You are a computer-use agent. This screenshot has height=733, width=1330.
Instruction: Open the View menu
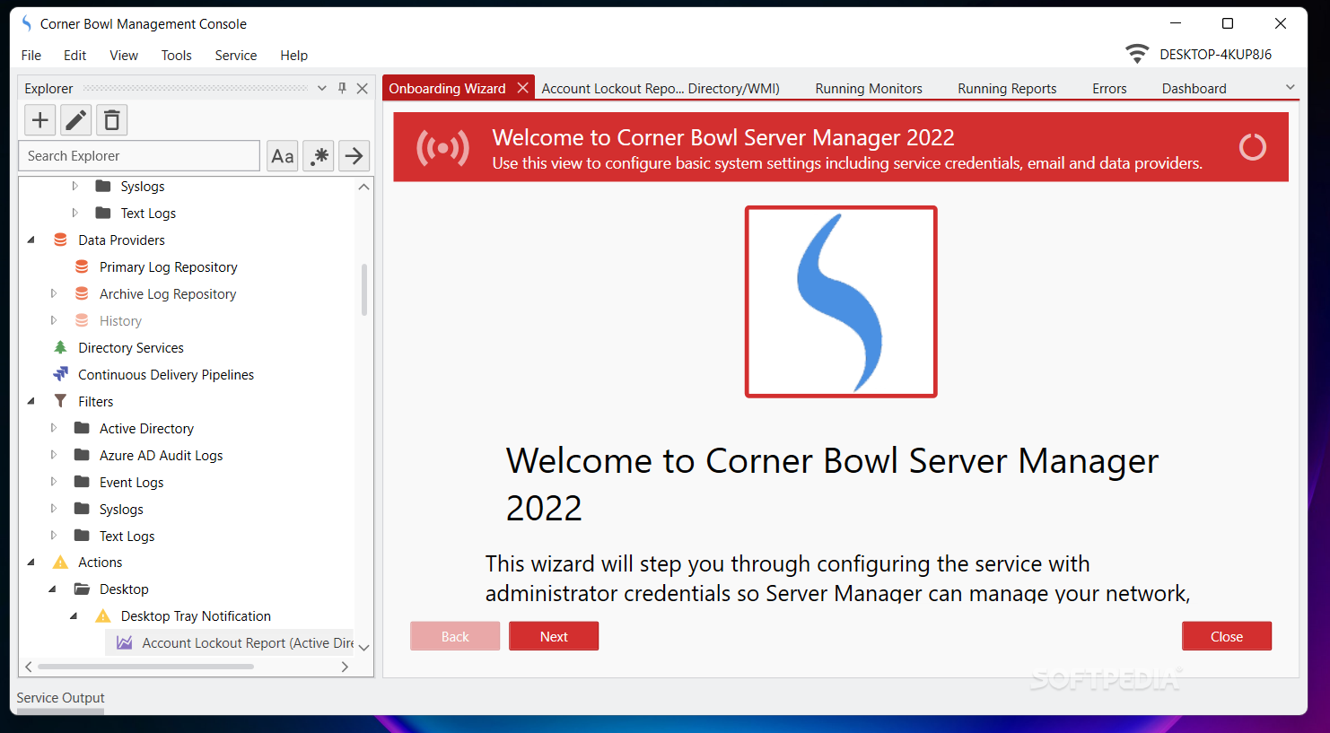(124, 56)
